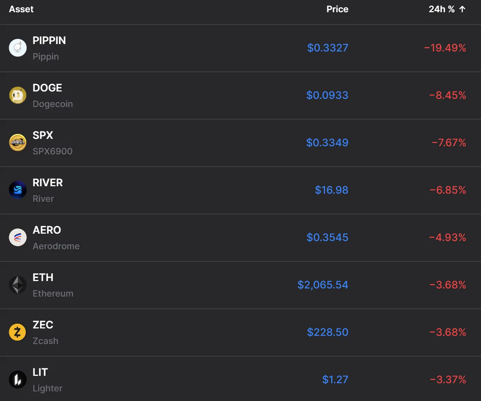
Task: Click the Ethereum diamond logo icon
Action: tap(18, 285)
